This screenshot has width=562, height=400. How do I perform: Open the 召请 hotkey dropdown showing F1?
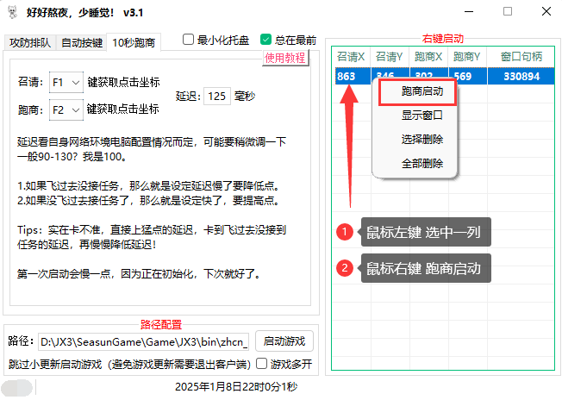coord(66,83)
